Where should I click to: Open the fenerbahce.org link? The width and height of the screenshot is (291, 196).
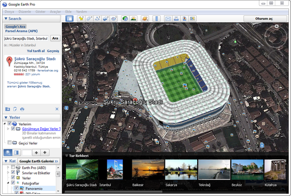point(48,70)
